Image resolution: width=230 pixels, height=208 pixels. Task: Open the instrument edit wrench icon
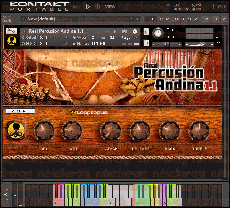point(11,31)
